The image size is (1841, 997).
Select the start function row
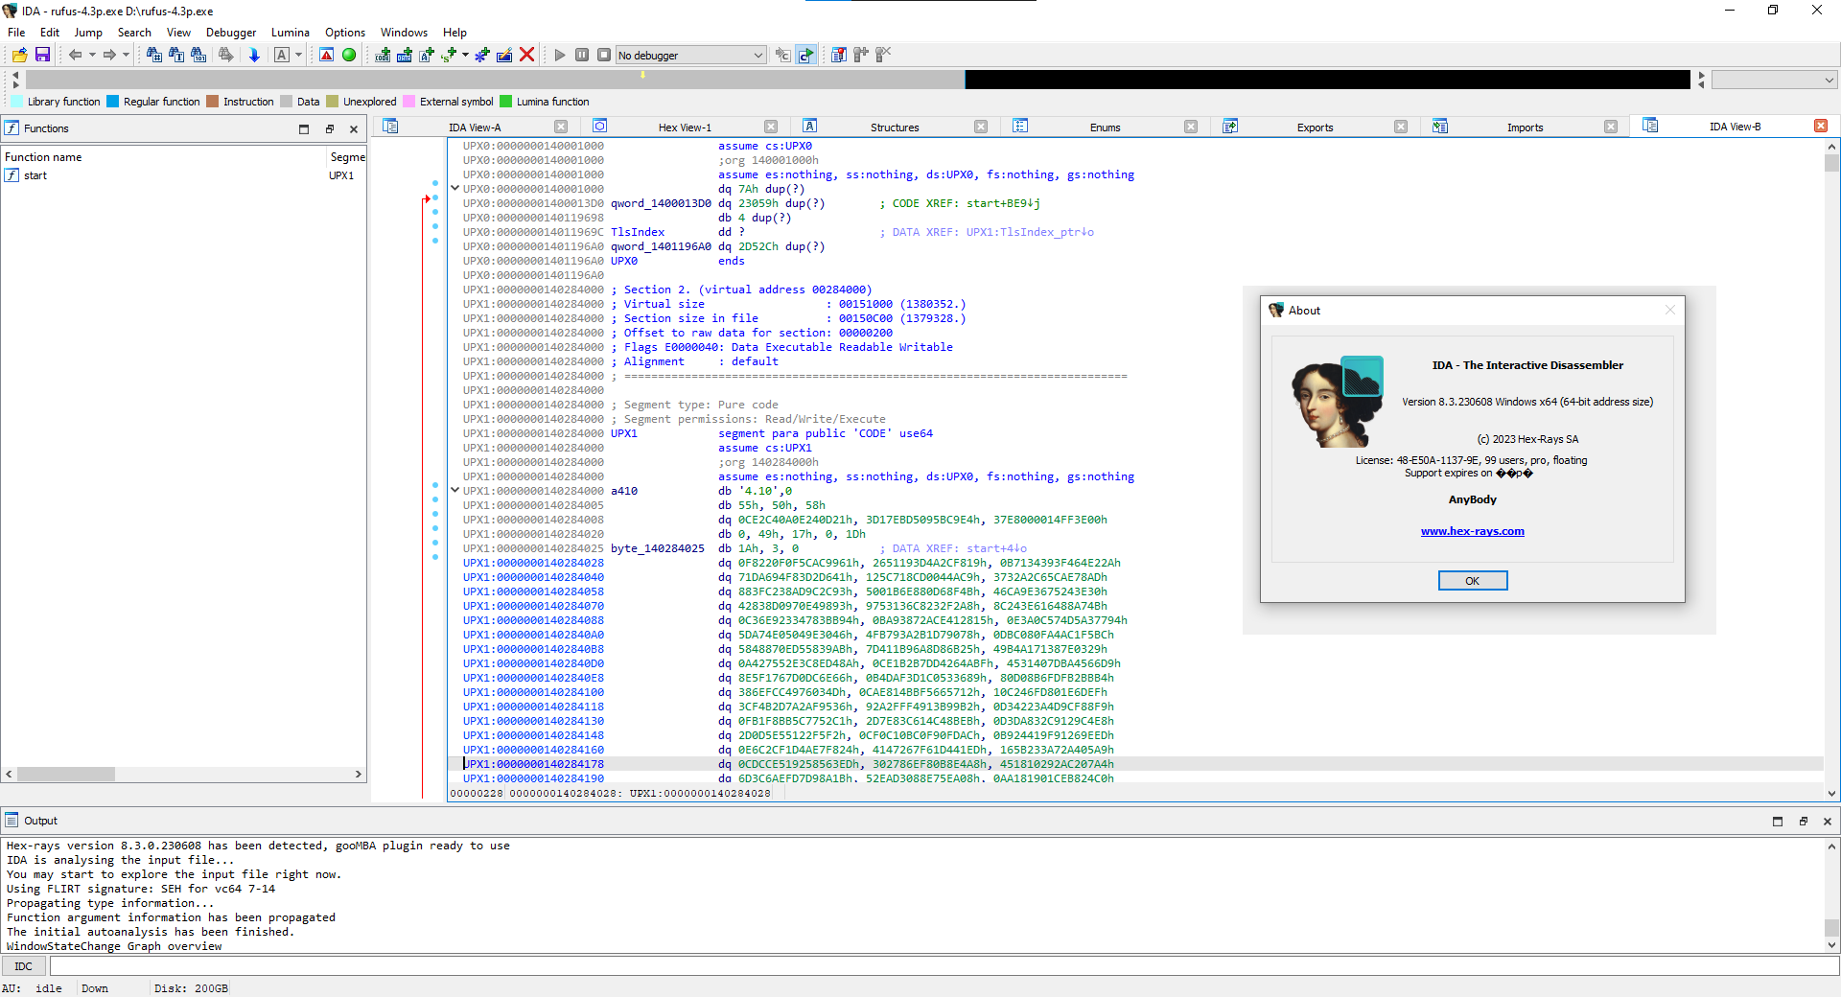point(183,175)
